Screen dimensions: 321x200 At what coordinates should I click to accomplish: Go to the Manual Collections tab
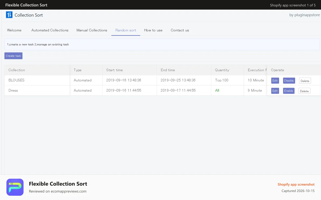pos(92,30)
